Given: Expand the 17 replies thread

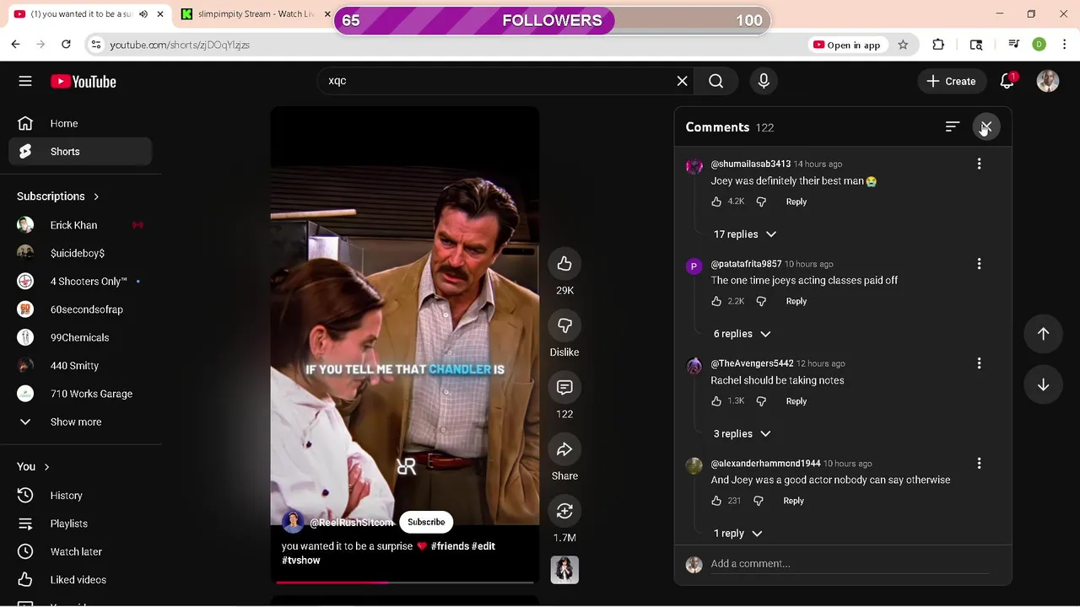Looking at the screenshot, I should (x=745, y=234).
